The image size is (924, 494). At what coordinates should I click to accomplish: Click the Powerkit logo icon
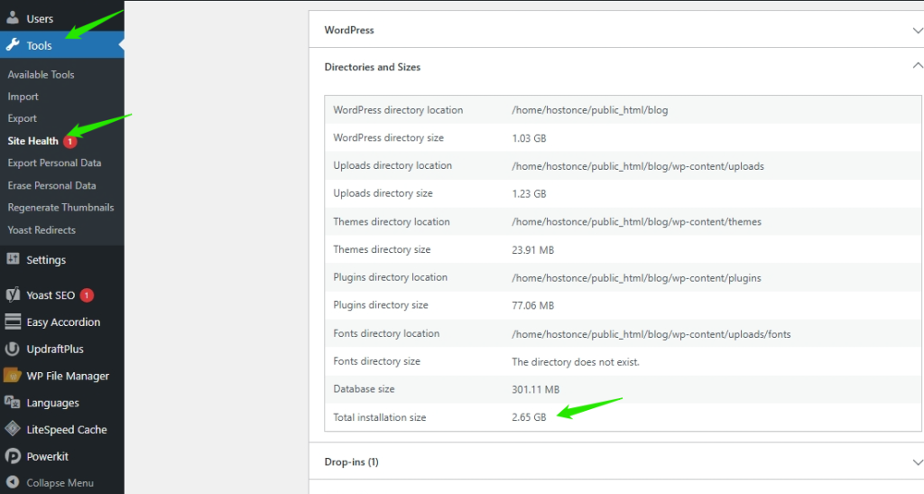[13, 456]
